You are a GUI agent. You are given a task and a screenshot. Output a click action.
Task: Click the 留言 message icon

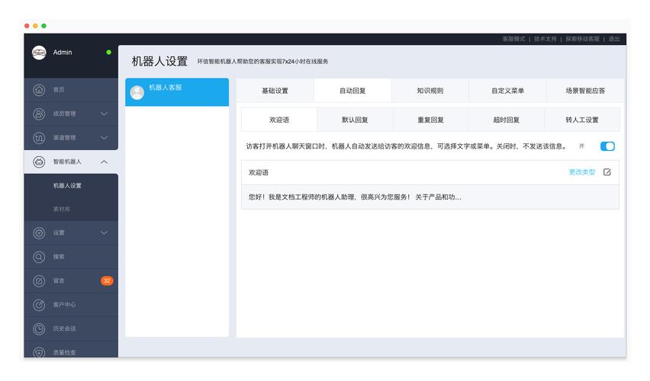tap(39, 280)
